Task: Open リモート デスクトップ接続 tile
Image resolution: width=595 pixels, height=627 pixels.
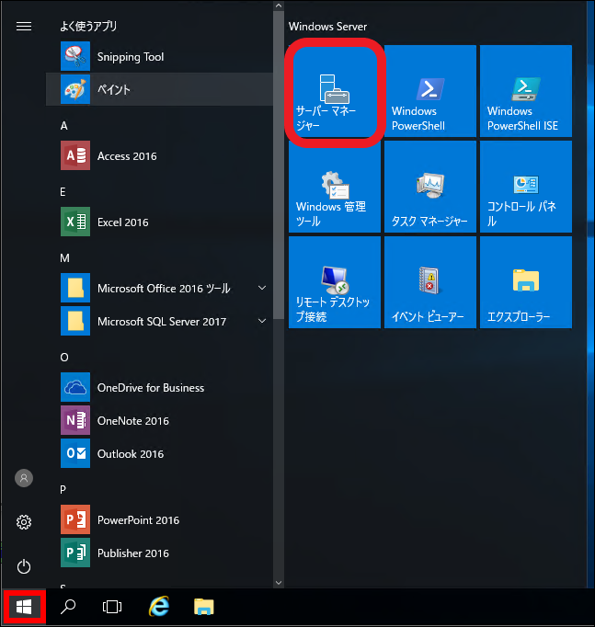Action: tap(334, 282)
